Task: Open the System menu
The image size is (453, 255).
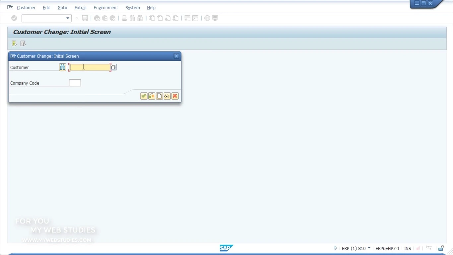Action: 133,8
